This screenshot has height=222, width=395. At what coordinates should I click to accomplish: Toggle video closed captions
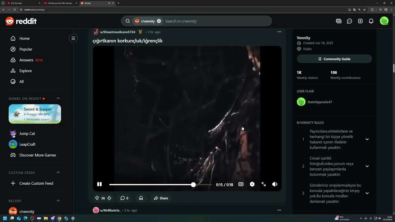(241, 184)
